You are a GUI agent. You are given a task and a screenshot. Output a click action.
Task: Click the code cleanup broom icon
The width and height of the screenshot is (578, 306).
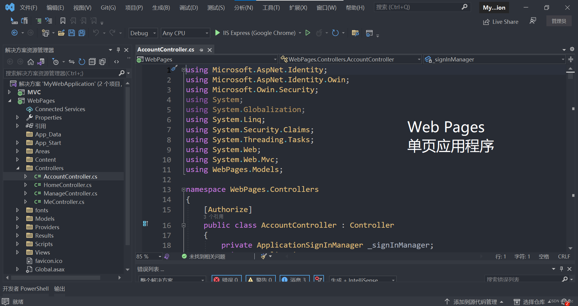[264, 256]
